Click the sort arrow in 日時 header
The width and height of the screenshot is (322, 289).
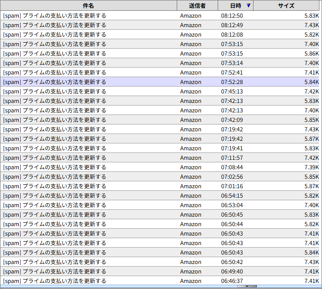tap(248, 5)
